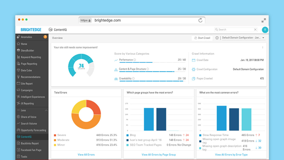Open View All Errors by Page Group
The image size is (284, 160).
[159, 155]
